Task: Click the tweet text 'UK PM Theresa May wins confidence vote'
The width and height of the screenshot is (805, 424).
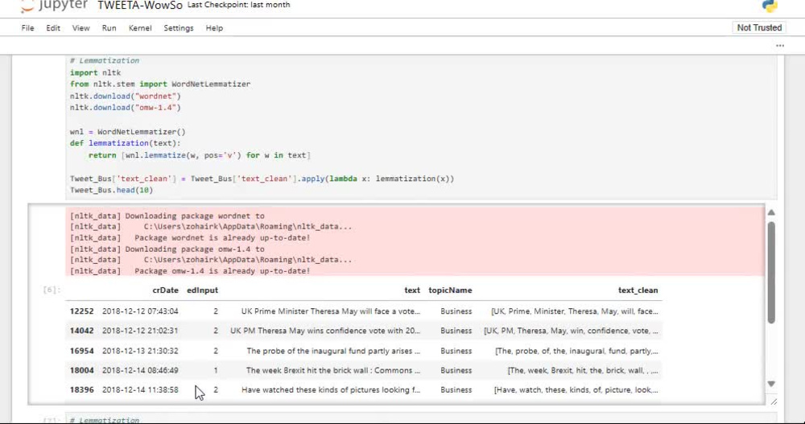Action: pyautogui.click(x=325, y=331)
